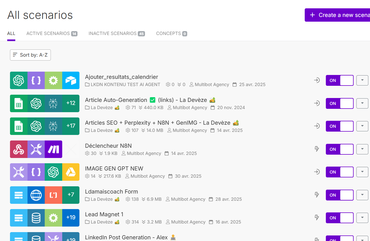Click Airtable icon on Ajouter_resultats_calendrier scenario

71,81
